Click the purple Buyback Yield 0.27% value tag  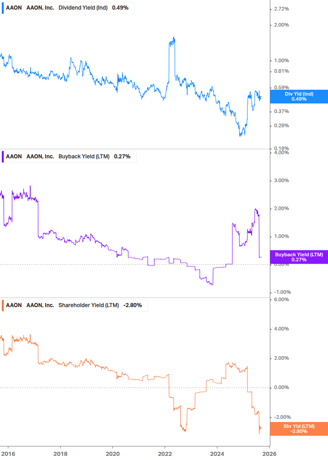point(299,257)
